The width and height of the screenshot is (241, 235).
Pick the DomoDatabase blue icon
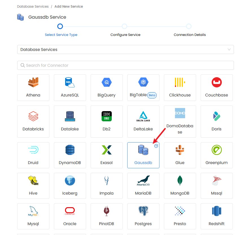[x=180, y=113]
